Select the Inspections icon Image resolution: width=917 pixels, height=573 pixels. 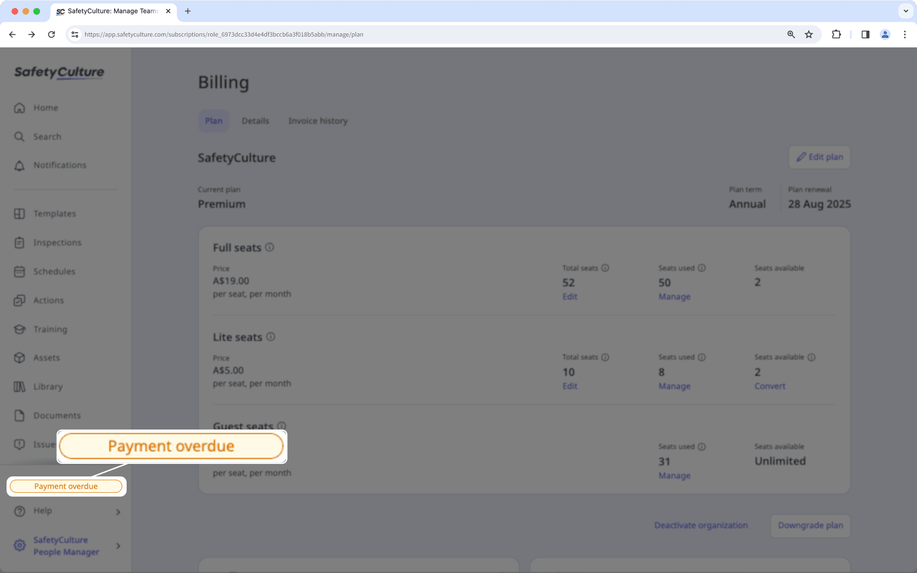[19, 242]
